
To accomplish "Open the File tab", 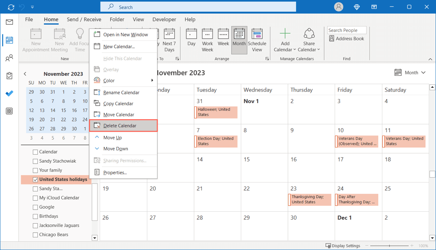I will point(29,20).
